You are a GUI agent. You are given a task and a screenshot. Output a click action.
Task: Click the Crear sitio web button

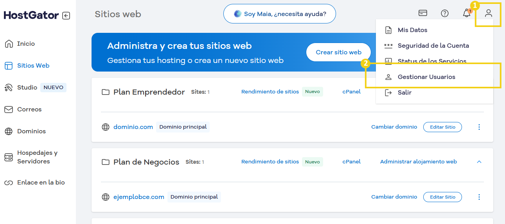click(338, 52)
